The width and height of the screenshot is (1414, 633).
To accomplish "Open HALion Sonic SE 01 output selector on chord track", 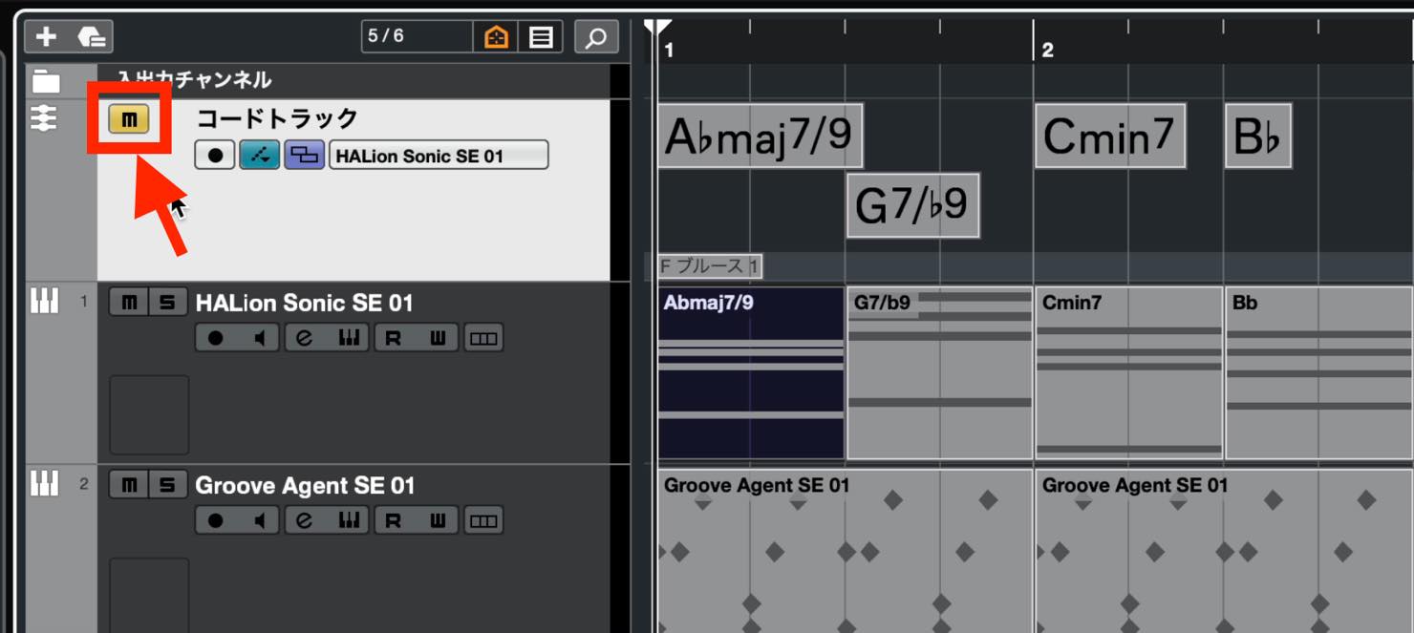I will click(439, 155).
